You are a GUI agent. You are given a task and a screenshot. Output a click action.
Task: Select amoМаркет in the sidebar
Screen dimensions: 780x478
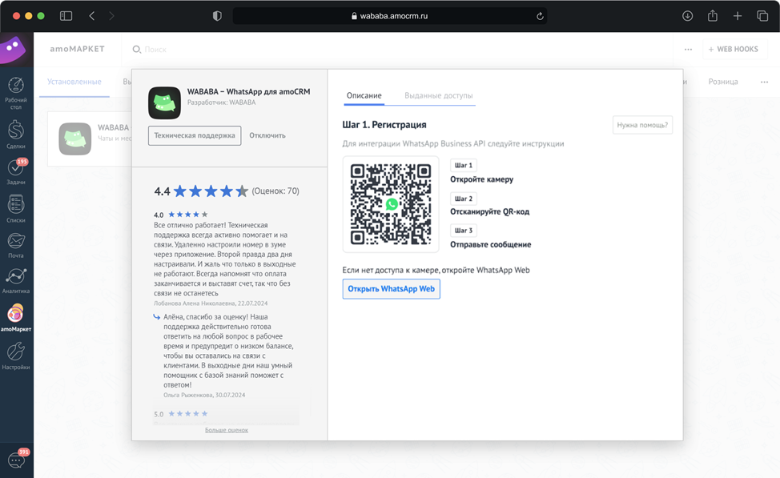tap(16, 318)
